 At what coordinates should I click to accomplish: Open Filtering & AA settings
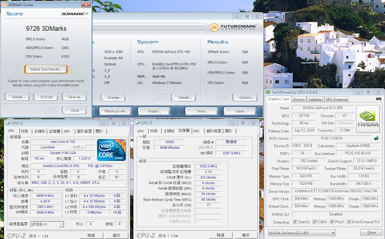point(115,111)
